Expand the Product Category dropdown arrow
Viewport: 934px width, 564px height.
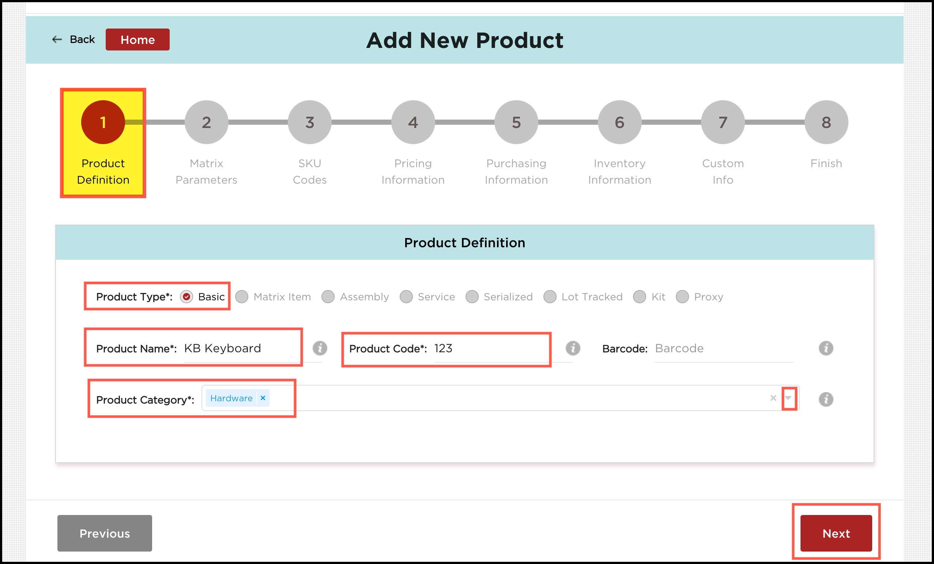[788, 398]
